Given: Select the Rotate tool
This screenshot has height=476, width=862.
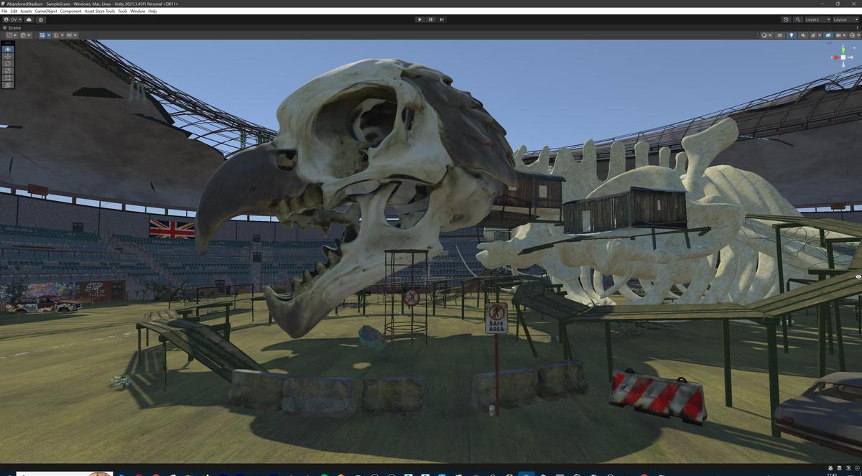Looking at the screenshot, I should point(7,63).
